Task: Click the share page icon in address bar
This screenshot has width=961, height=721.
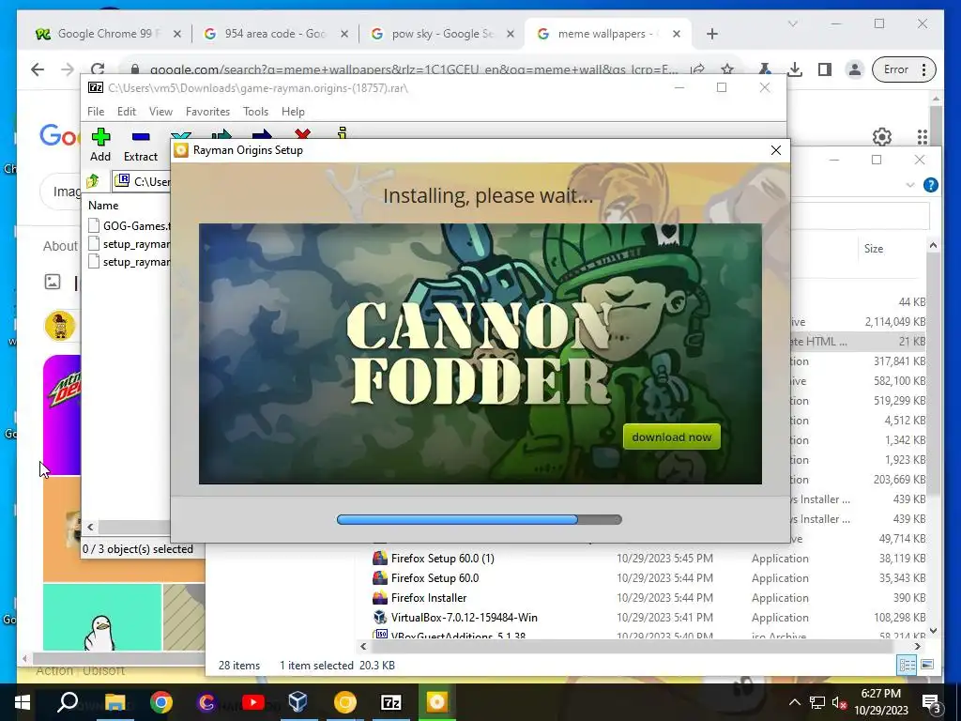Action: tap(697, 69)
